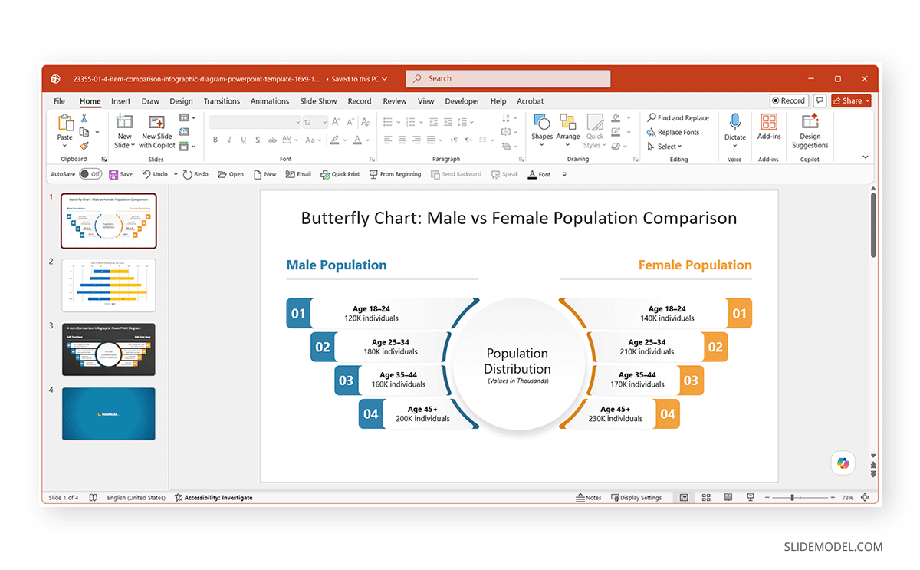Open the Select dropdown in Editing

[x=664, y=147]
